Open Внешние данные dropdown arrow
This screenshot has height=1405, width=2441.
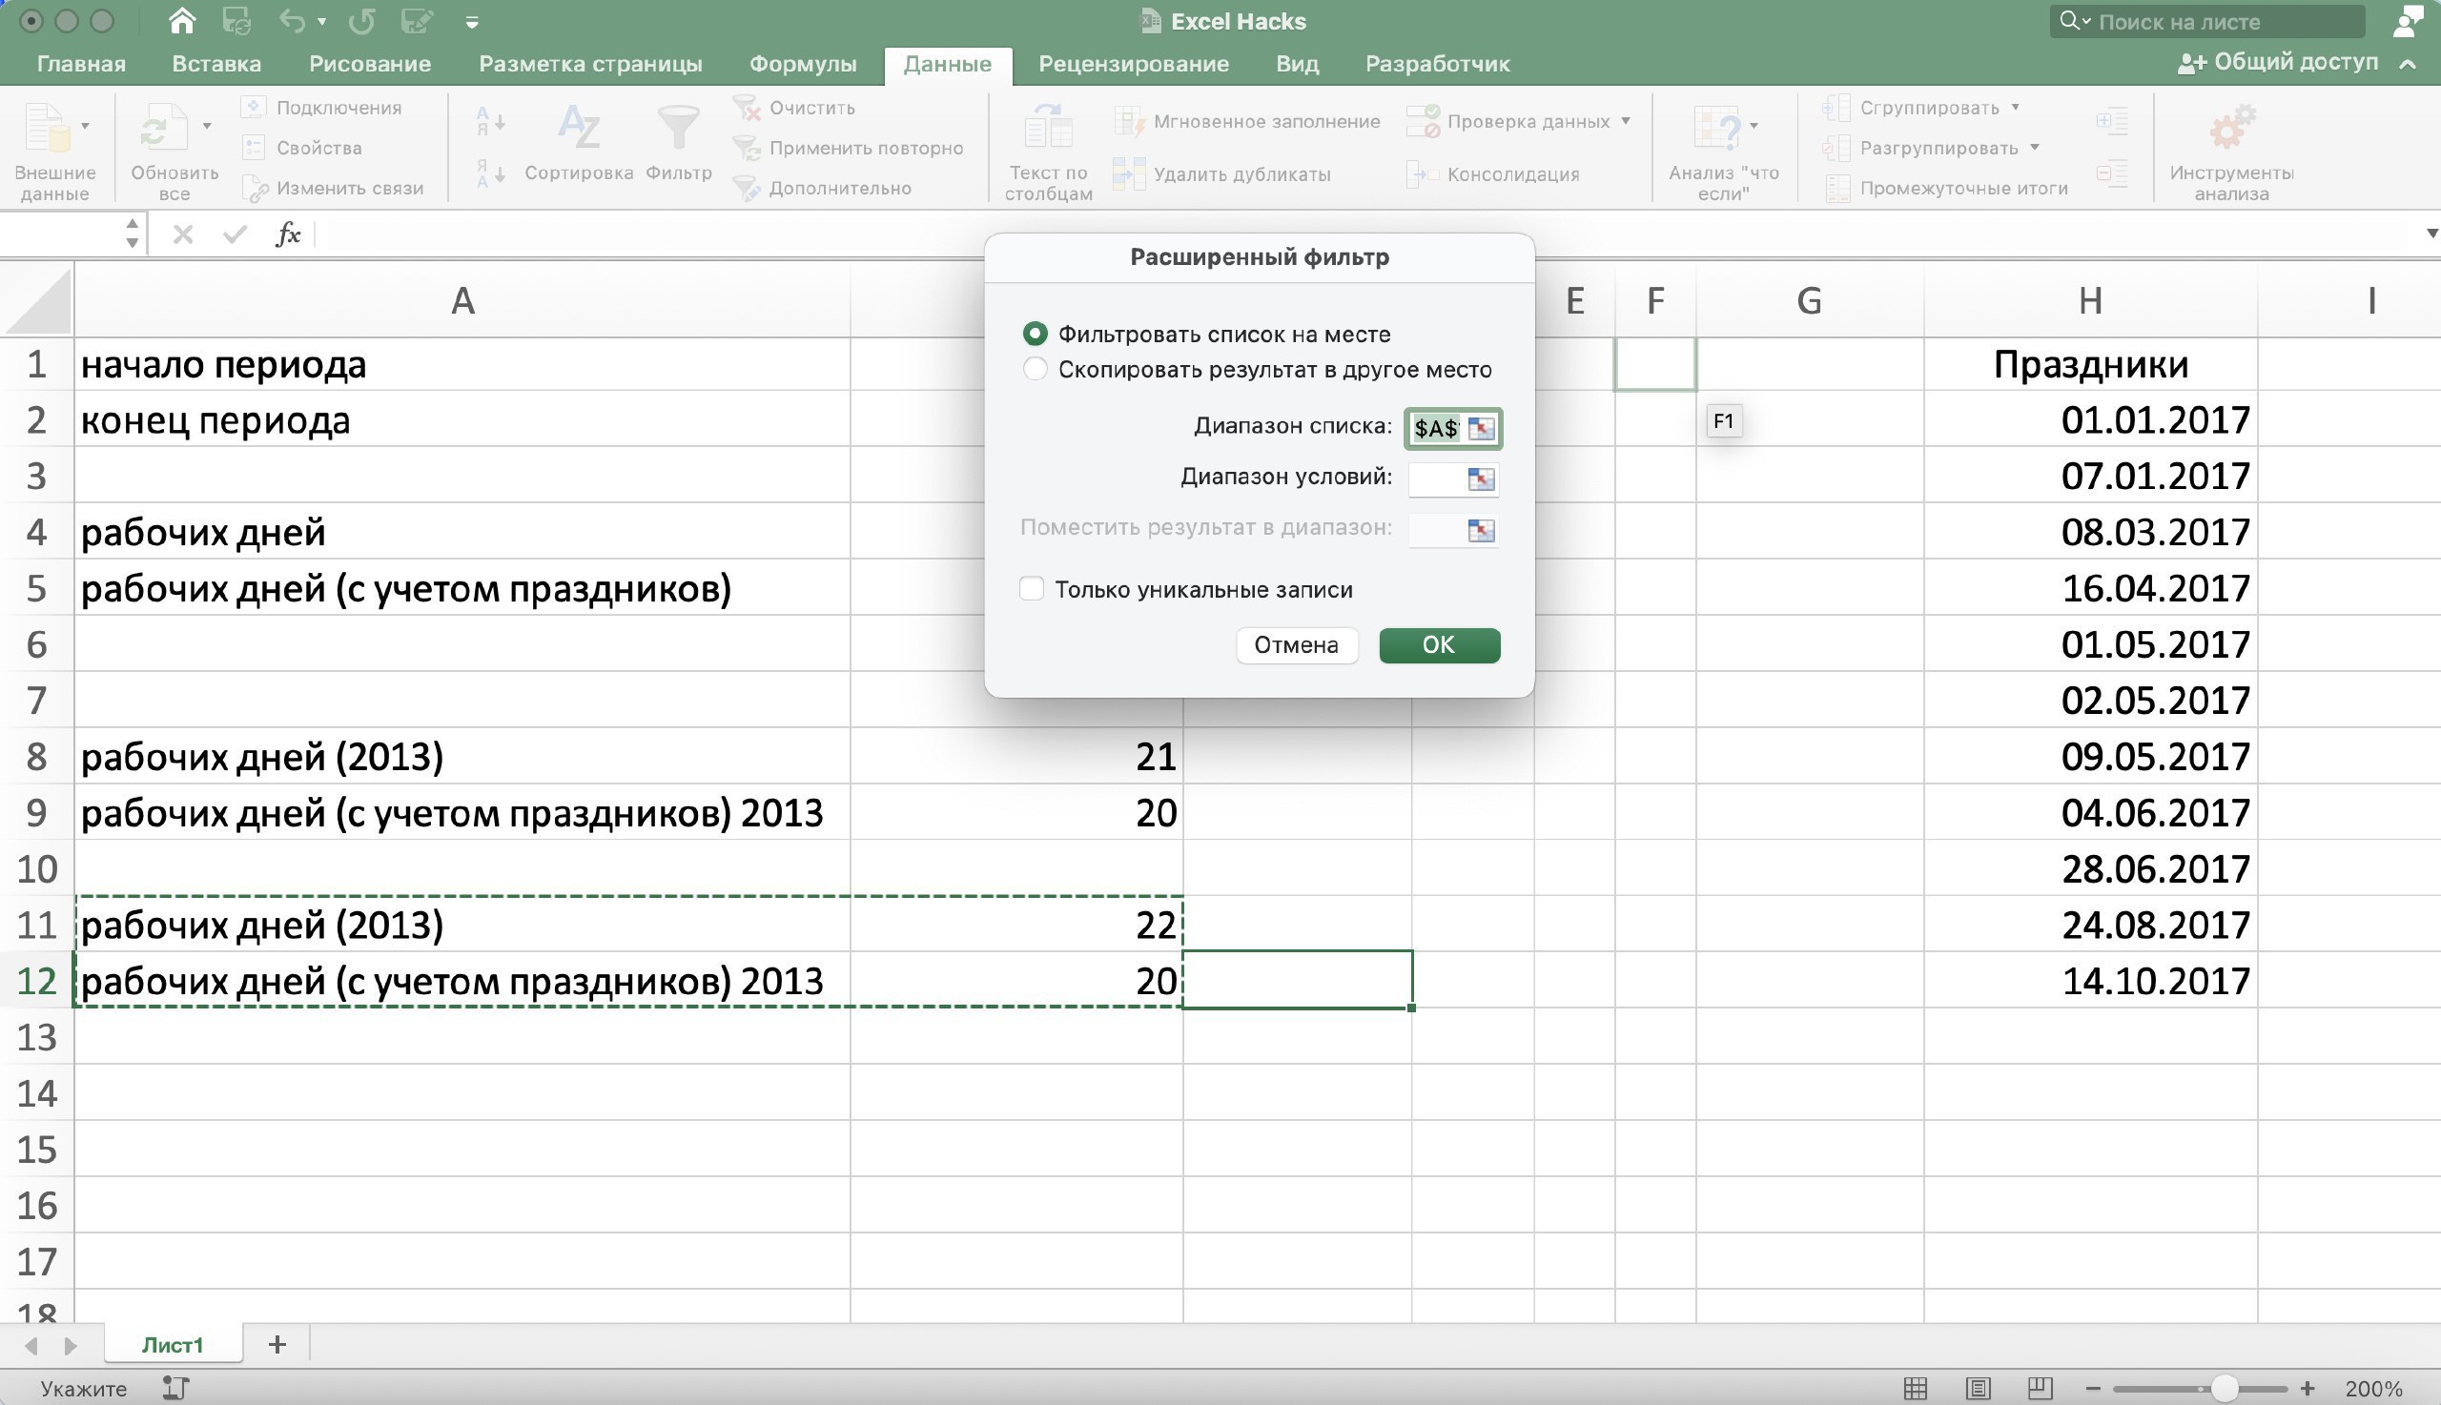(x=85, y=126)
